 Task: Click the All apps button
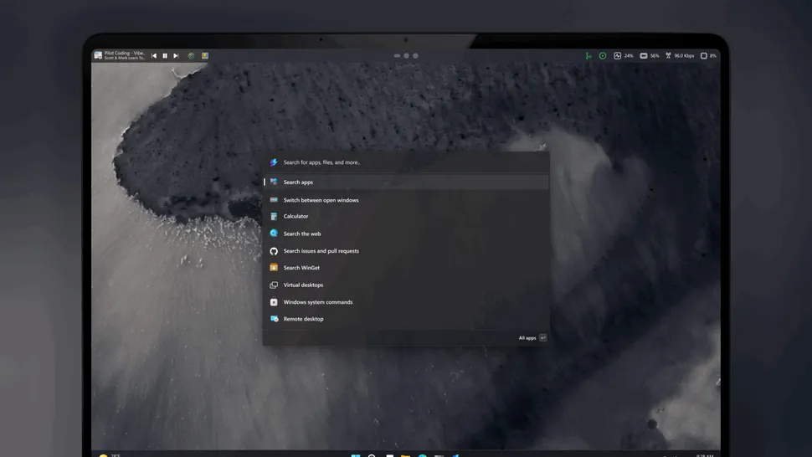(x=532, y=338)
